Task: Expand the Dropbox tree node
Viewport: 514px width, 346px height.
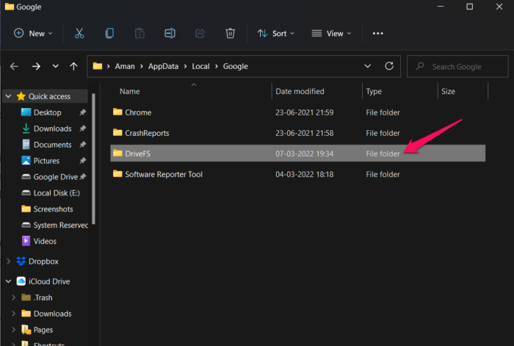Action: 9,262
